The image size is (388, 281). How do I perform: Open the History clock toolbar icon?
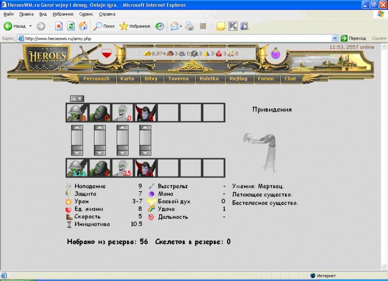coord(160,26)
